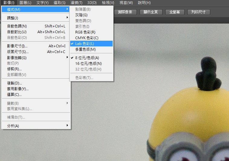Open the 3D(D) menu
The image size is (229, 161).
[x=92, y=3]
